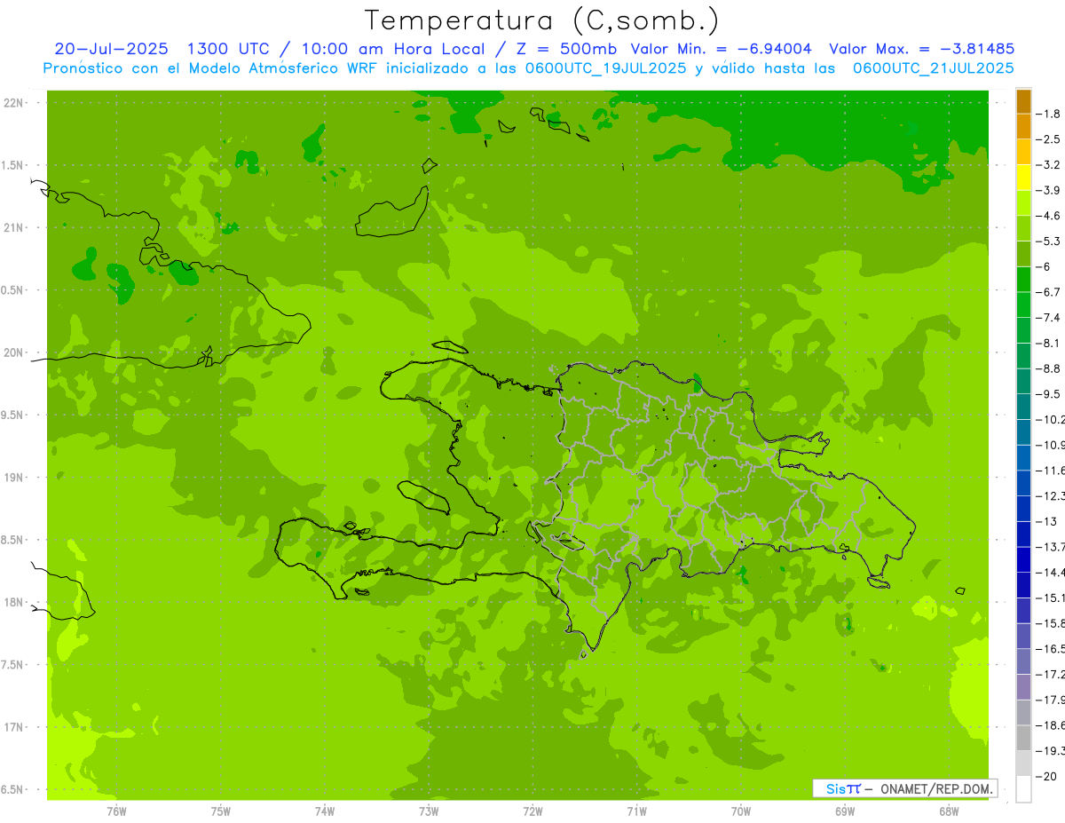1065x823 pixels.
Task: Click the '70W' longitude label
Action: [741, 811]
